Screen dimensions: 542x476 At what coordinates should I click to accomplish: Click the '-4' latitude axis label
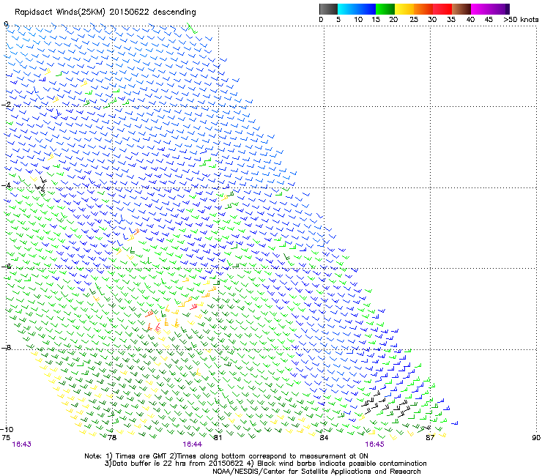6,185
